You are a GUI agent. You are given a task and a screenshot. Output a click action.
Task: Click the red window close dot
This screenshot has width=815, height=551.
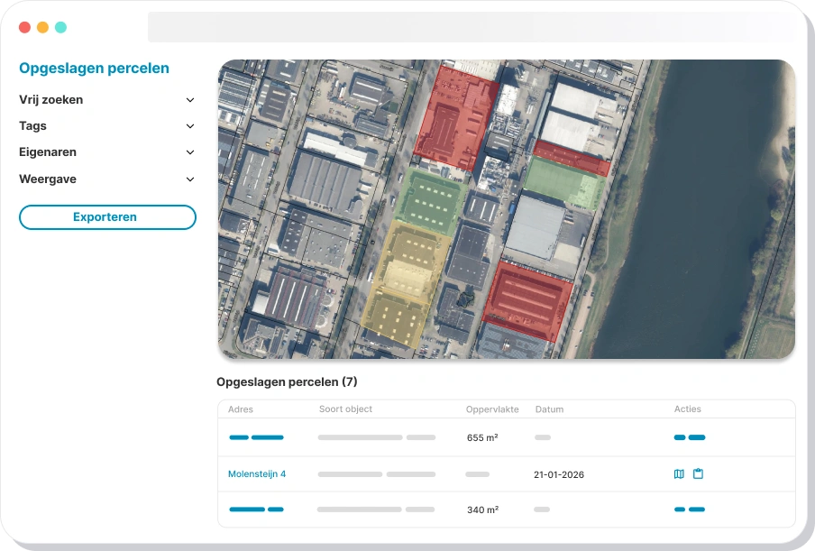click(24, 27)
